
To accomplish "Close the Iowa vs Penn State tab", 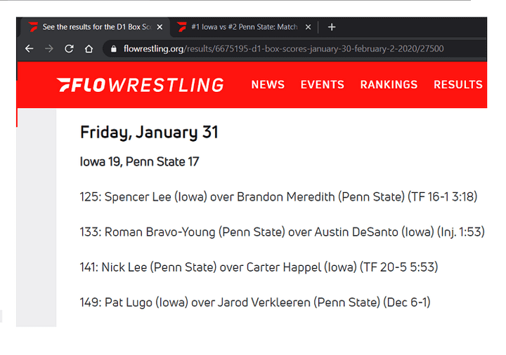I will coord(308,27).
